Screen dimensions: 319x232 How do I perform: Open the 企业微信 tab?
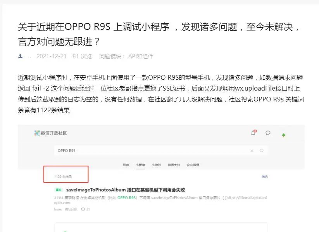(x=193, y=165)
